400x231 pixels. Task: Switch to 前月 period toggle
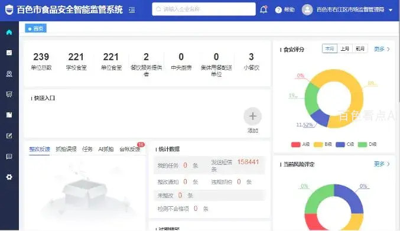[360, 48]
